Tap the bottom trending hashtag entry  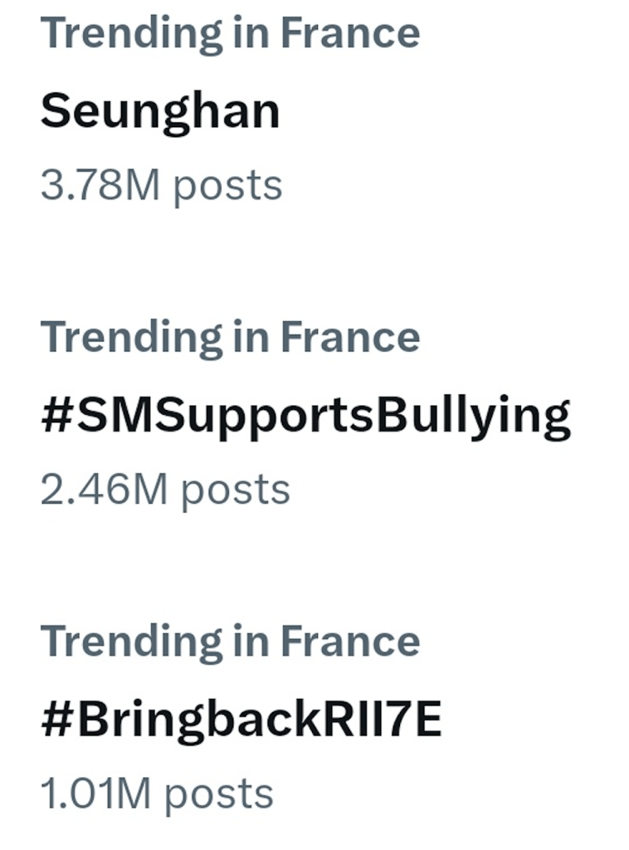click(241, 721)
